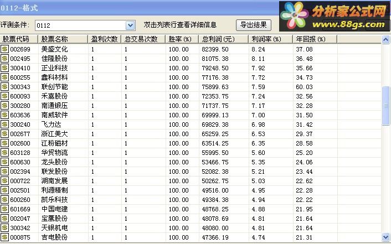Viewport: 391px width, 244px height.
Task: Click the stock icon for 002699
Action: [x=4, y=49]
